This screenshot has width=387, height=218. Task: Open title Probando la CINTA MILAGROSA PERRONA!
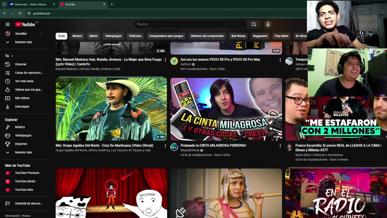tap(213, 146)
